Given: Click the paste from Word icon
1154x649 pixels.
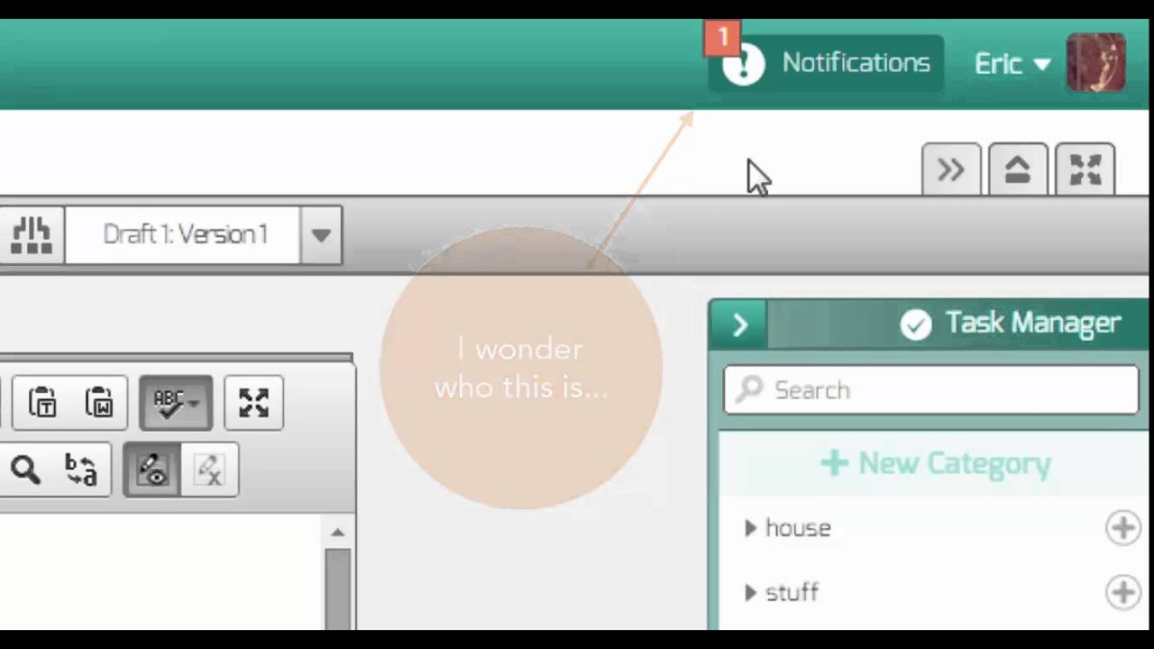Looking at the screenshot, I should tap(99, 402).
